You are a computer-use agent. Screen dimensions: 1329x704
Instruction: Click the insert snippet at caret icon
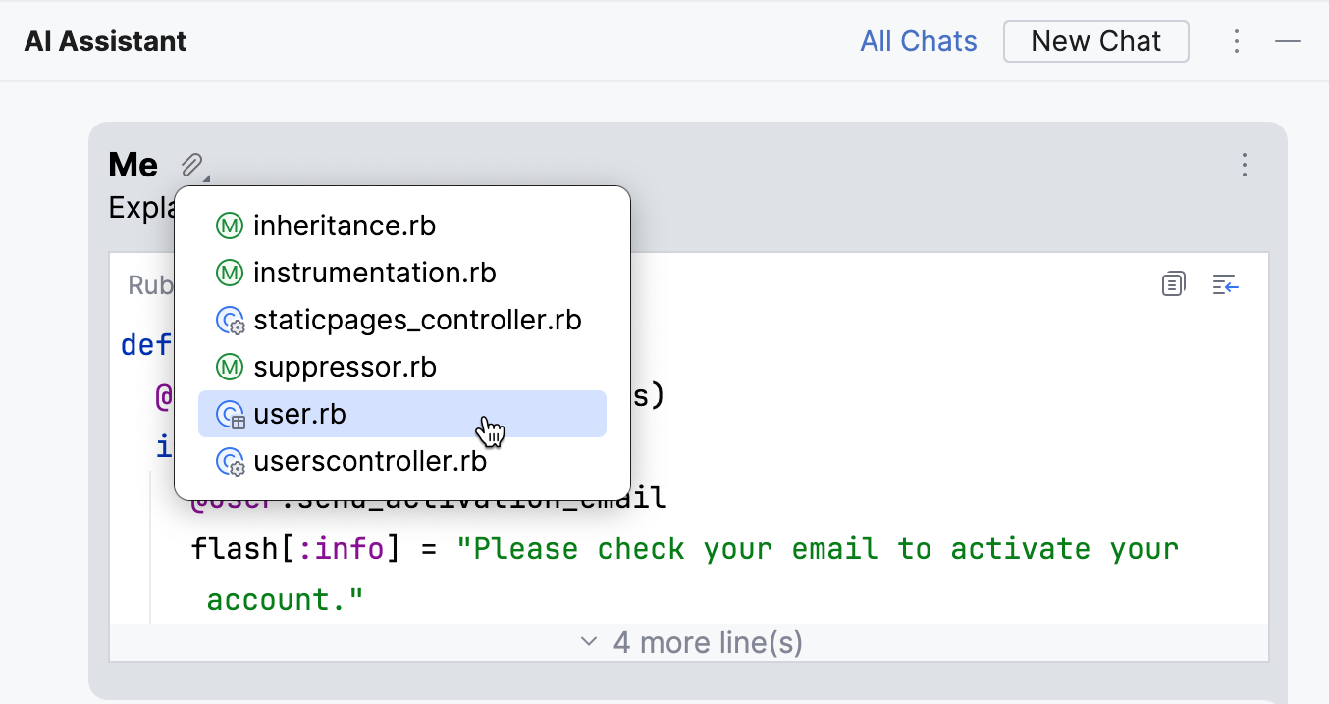point(1225,284)
